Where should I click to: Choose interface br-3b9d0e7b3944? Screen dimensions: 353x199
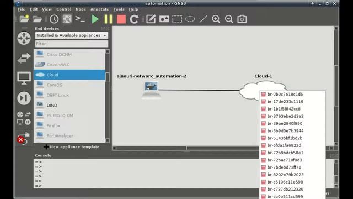[x=292, y=130]
